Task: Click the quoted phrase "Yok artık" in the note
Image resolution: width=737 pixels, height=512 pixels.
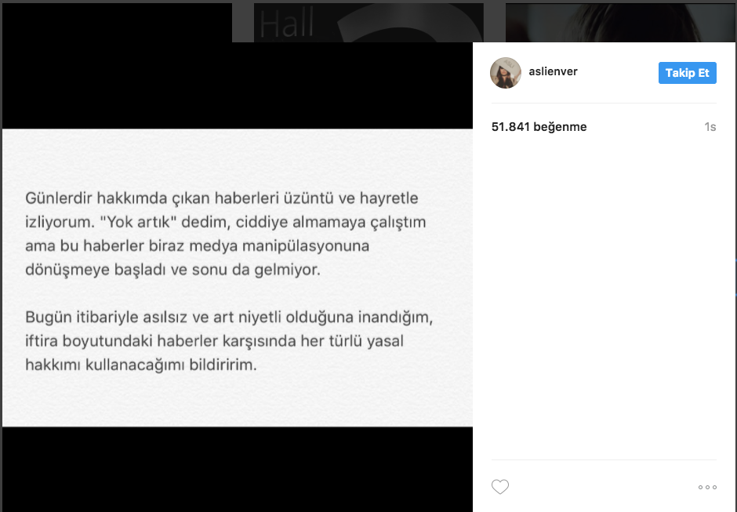Action: [x=138, y=222]
